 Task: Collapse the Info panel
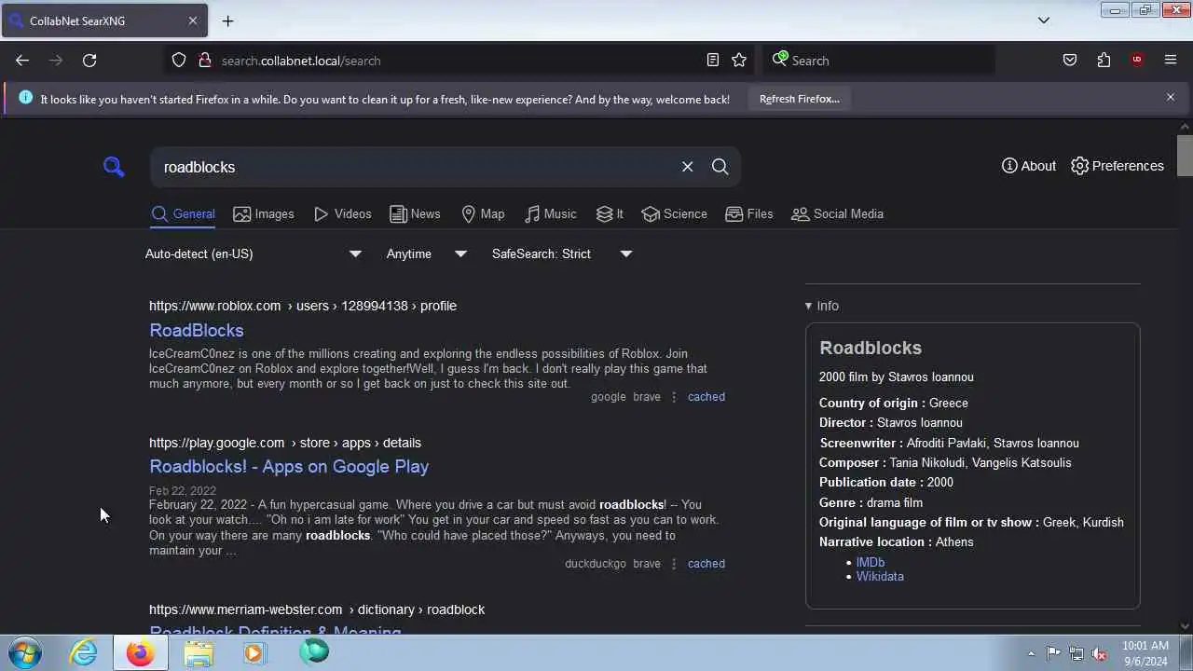[x=822, y=306]
